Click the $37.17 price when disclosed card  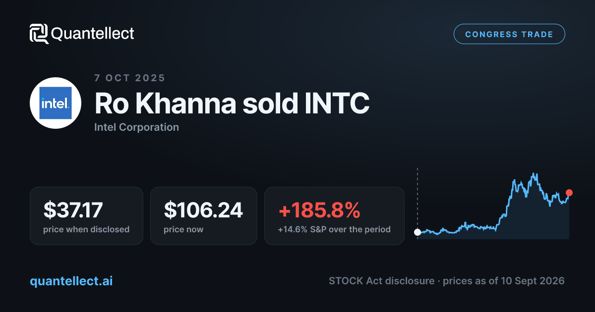(x=86, y=216)
